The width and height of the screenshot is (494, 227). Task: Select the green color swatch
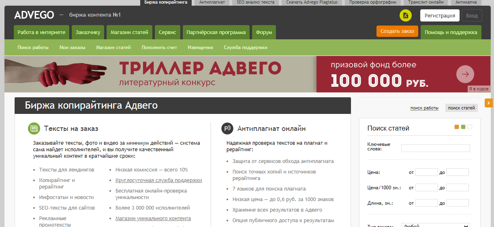[x=463, y=127]
